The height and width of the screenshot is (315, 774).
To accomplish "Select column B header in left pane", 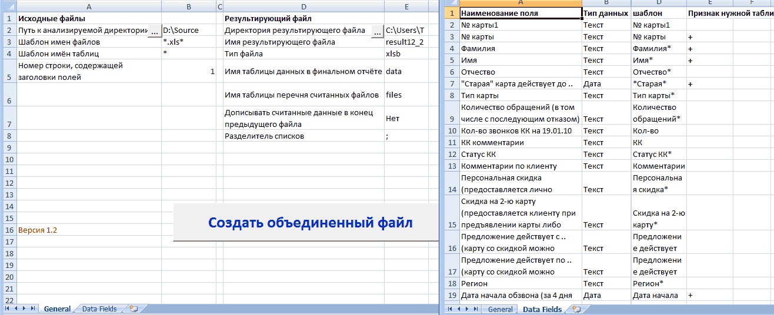I will click(x=189, y=6).
